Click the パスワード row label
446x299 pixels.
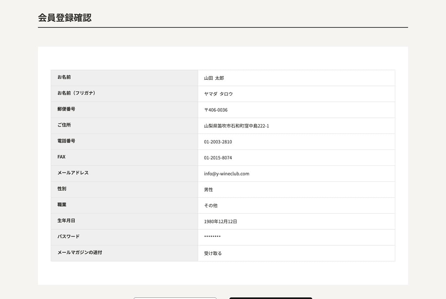tap(68, 236)
